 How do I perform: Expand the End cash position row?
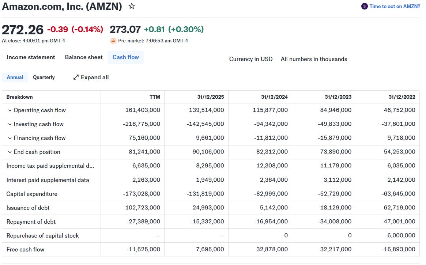[x=10, y=152]
